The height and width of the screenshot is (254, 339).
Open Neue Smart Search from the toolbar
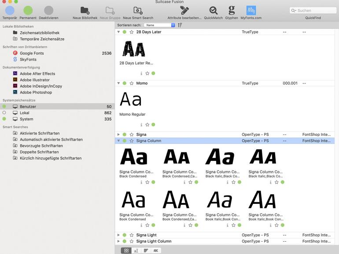coord(138,11)
